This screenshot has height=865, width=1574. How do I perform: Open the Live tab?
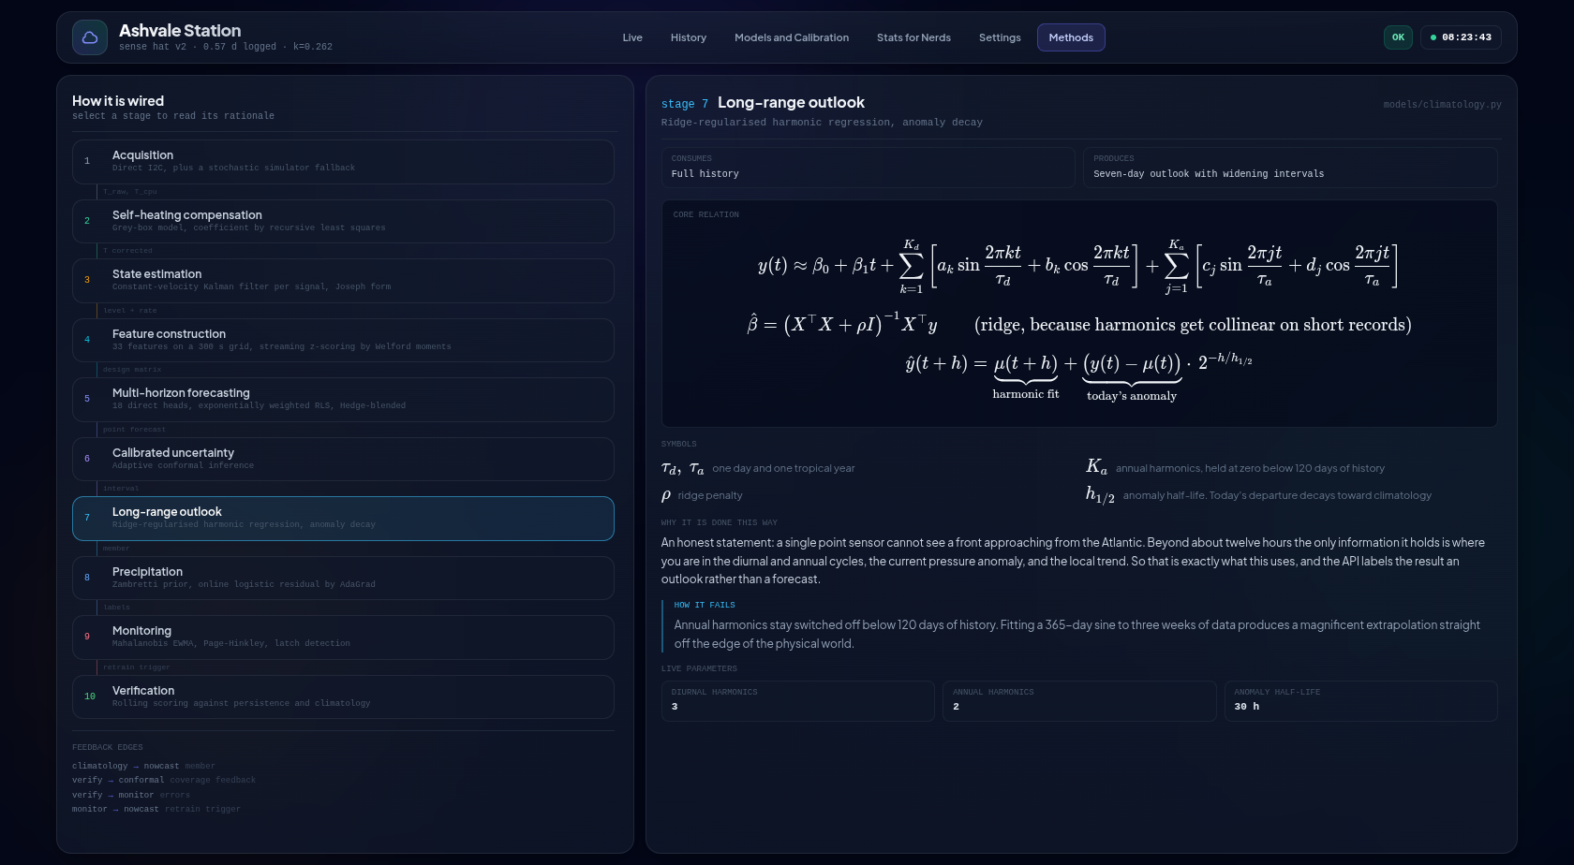click(x=632, y=37)
